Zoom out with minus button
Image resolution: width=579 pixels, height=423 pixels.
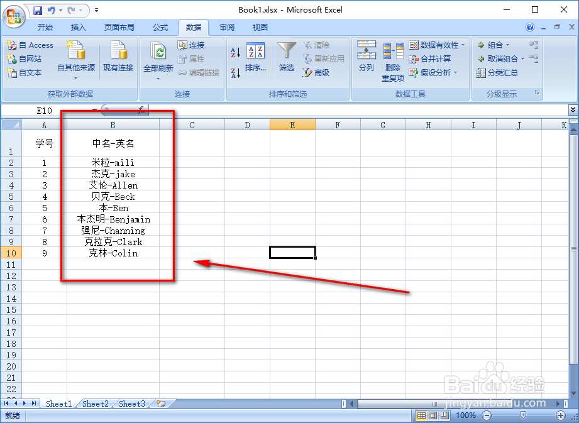click(487, 415)
